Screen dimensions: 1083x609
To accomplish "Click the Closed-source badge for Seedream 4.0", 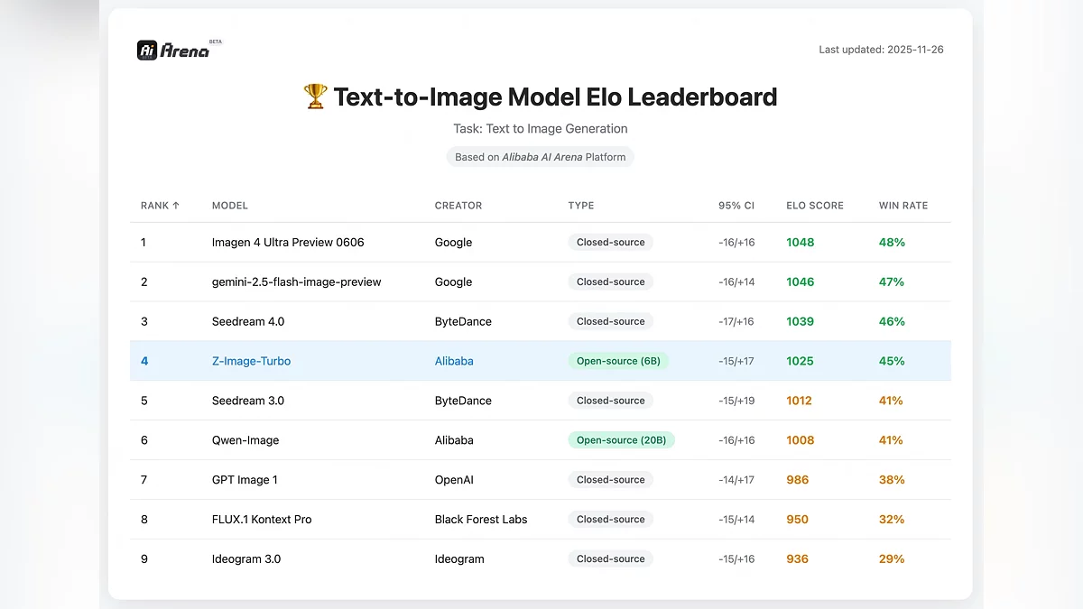I will (x=611, y=321).
